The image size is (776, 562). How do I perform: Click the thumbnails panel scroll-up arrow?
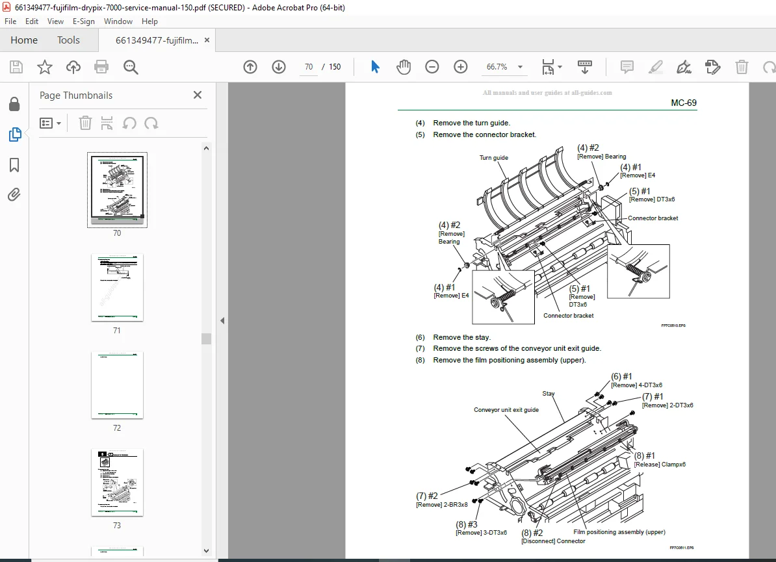click(x=207, y=148)
